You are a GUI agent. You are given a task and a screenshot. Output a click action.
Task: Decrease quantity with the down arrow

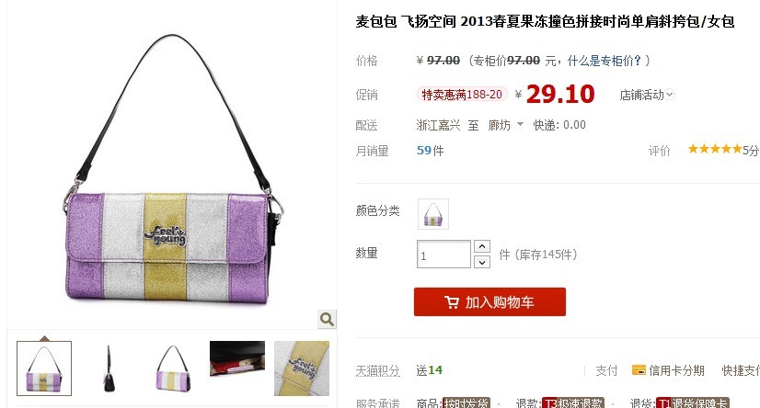482,262
